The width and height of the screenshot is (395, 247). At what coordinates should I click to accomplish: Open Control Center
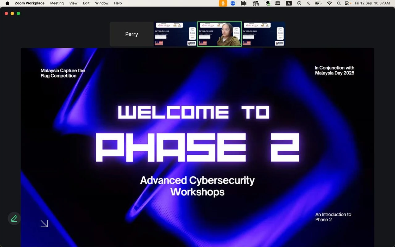tap(347, 3)
